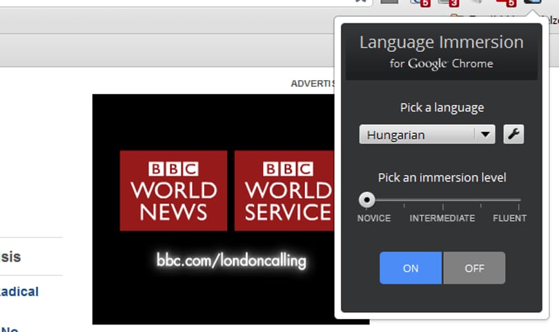Image resolution: width=559 pixels, height=332 pixels.
Task: Set immersion level to Fluent label
Action: (509, 218)
